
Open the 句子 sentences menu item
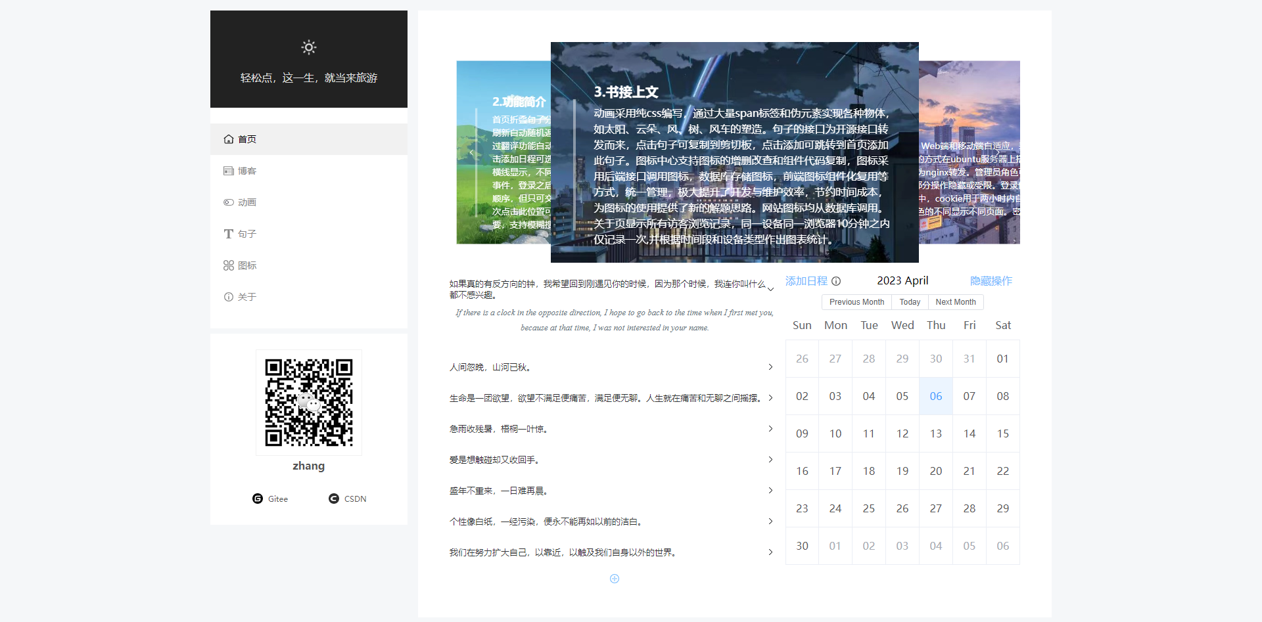pyautogui.click(x=309, y=234)
